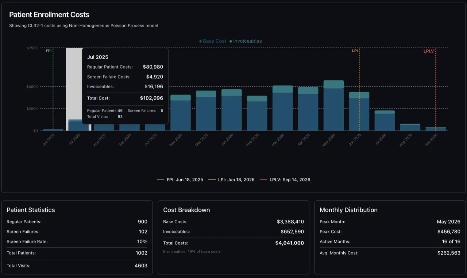Toggle the Invoiceables series visibility
Image resolution: width=467 pixels, height=278 pixels.
246,41
